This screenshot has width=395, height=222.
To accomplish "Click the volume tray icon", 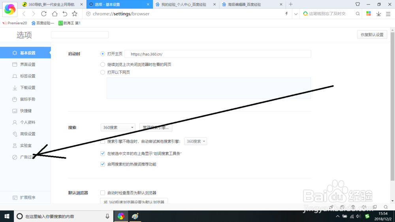I will click(x=358, y=216).
